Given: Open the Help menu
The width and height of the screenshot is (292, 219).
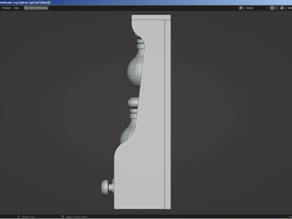Looking at the screenshot, I should coord(16,8).
